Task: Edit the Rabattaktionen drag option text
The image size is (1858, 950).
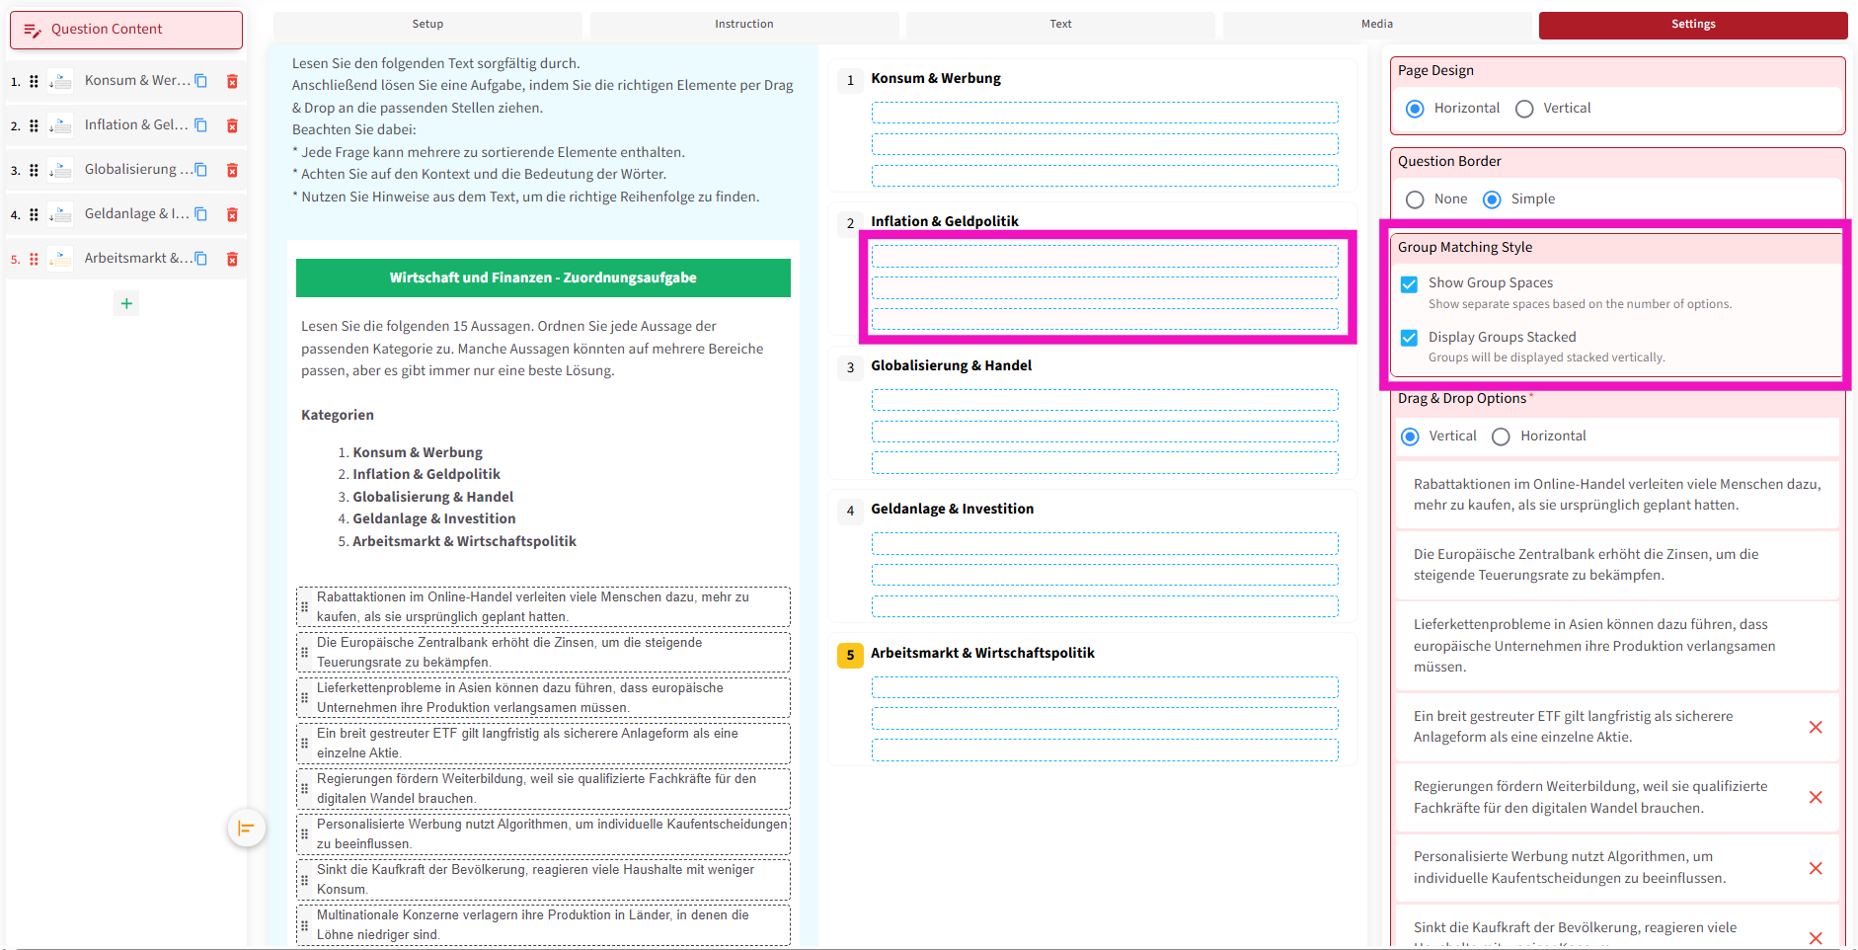Action: [1616, 494]
